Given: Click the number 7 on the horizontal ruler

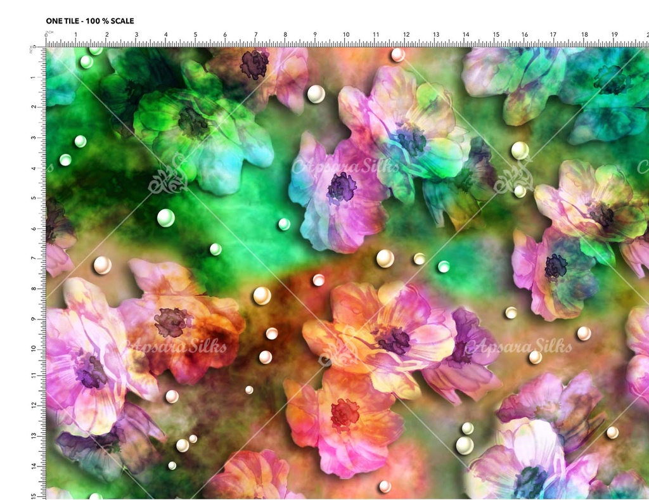Looking at the screenshot, I should tap(256, 35).
